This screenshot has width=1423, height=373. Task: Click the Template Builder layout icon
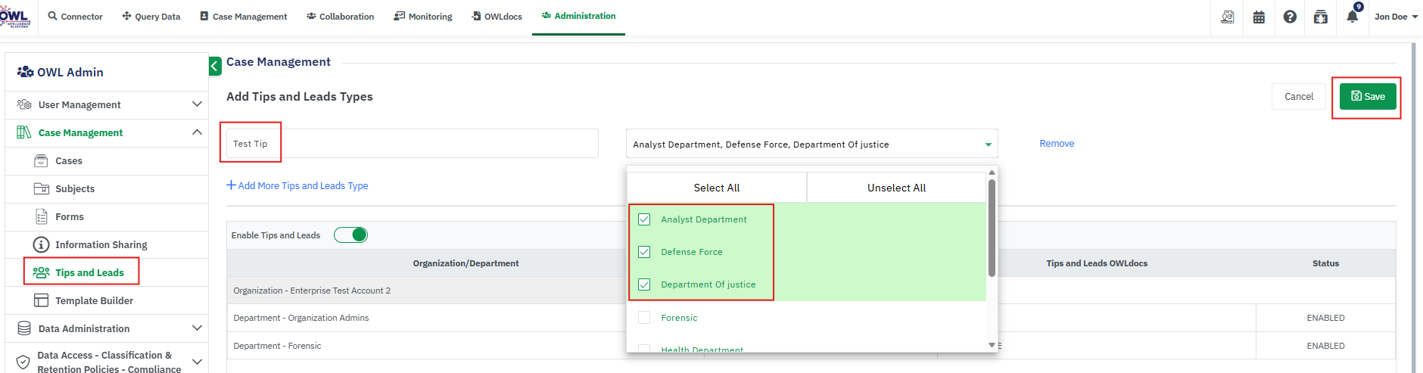click(41, 300)
